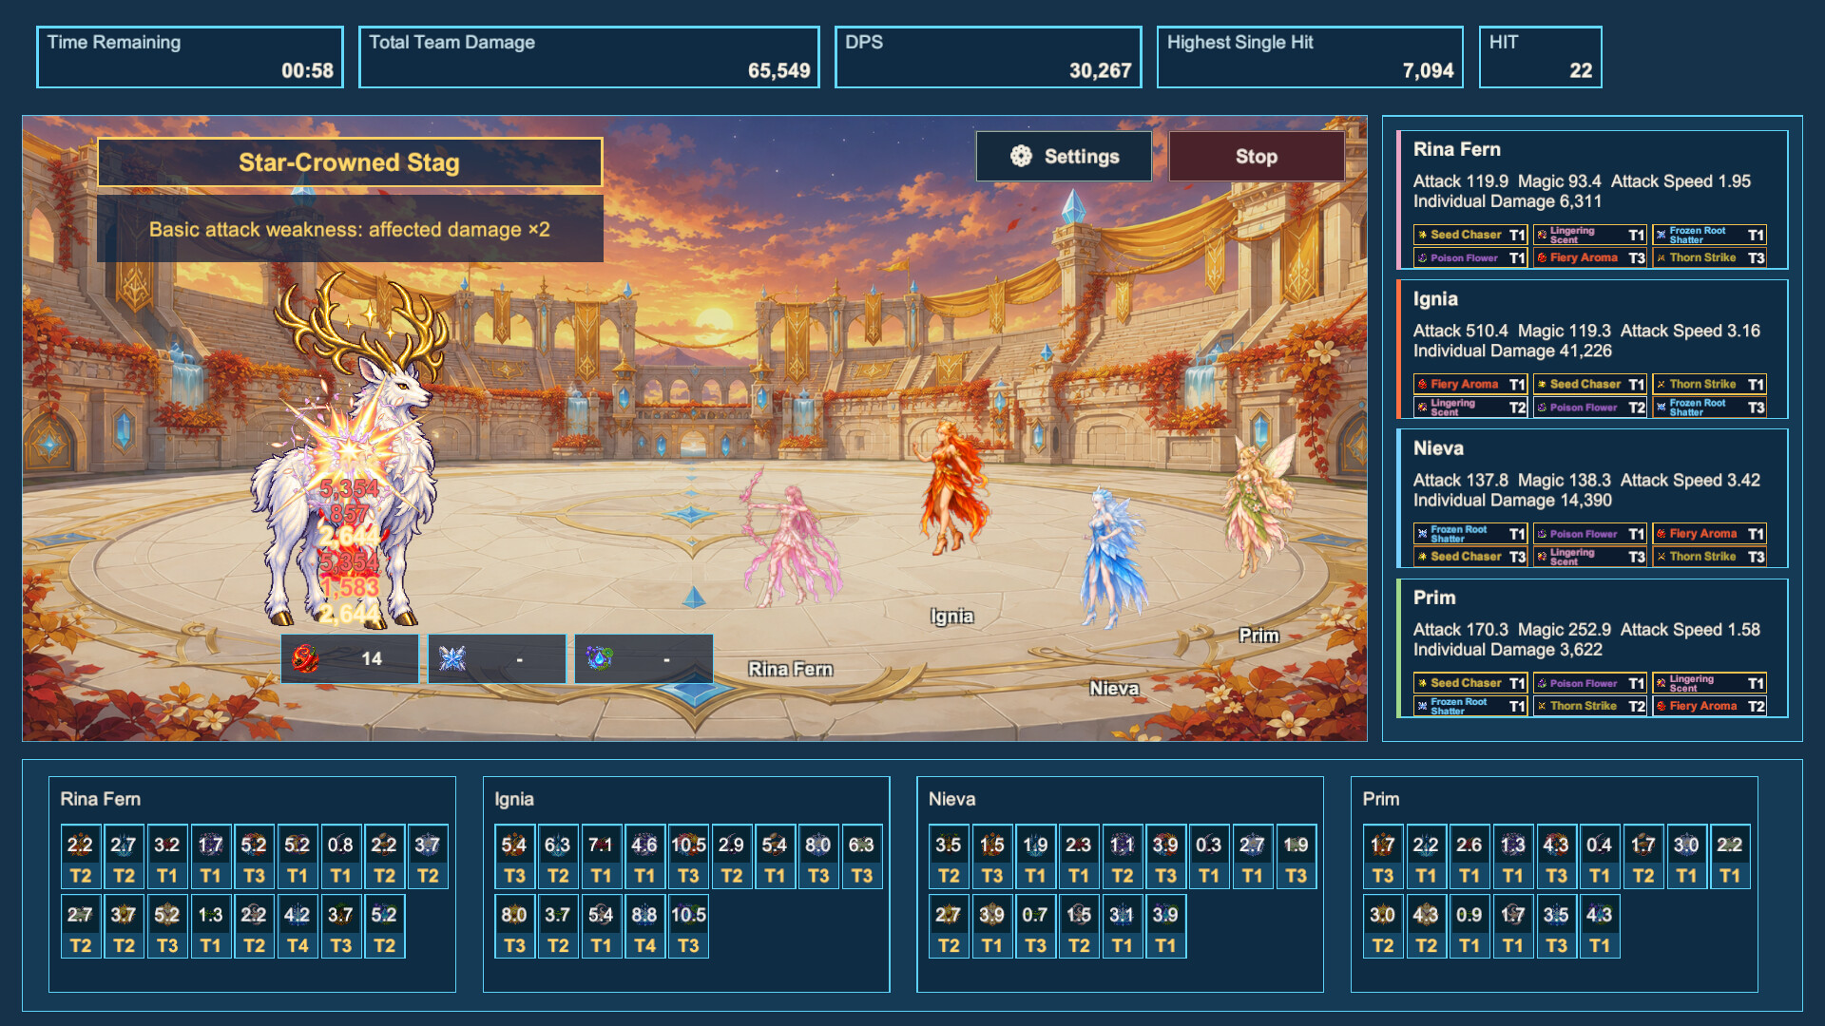This screenshot has height=1026, width=1825.
Task: Stop the battle simulation
Action: (x=1256, y=157)
